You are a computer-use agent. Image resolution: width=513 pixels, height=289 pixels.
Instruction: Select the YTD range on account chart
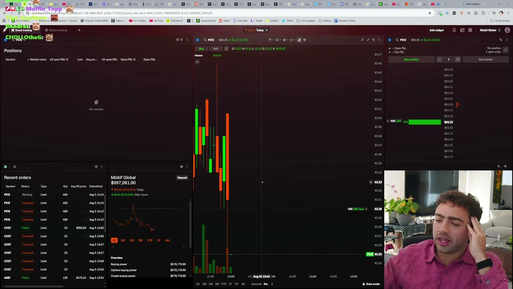pyautogui.click(x=149, y=240)
